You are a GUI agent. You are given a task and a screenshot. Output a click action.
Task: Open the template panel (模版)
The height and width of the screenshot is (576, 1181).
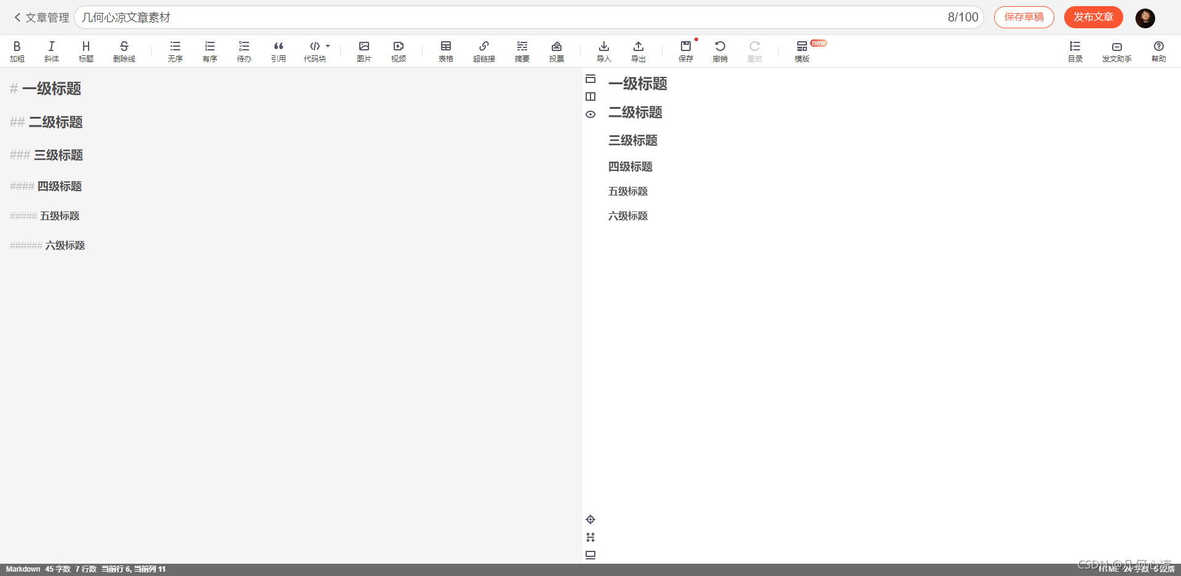tap(802, 52)
